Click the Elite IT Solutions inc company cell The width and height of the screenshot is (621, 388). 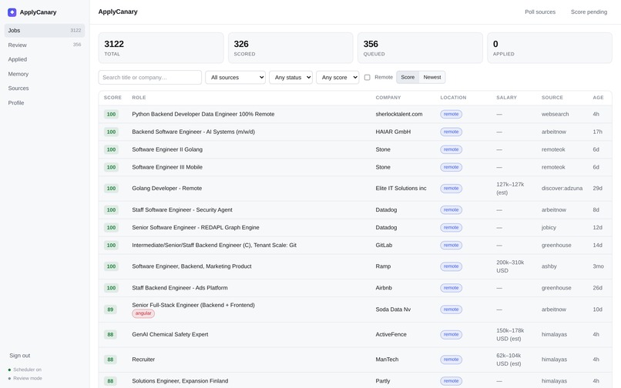401,189
